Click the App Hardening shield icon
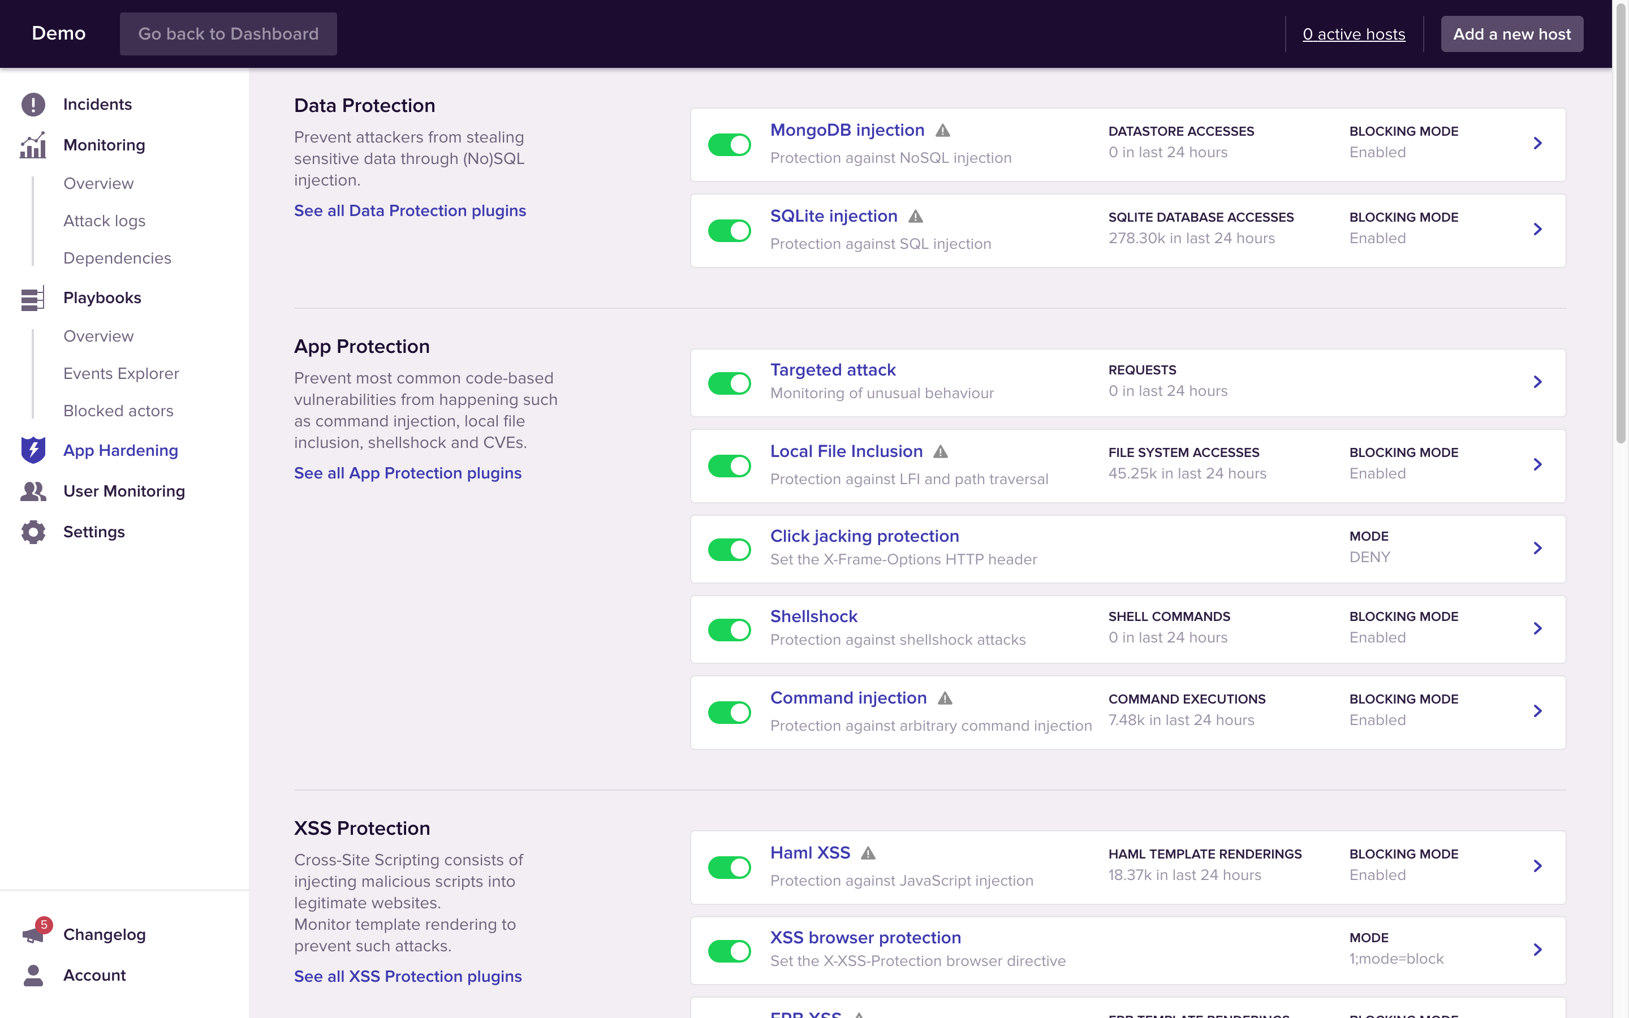Viewport: 1629px width, 1018px height. coord(33,450)
